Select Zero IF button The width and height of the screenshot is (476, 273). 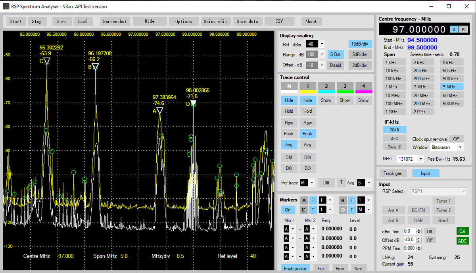[x=394, y=147]
